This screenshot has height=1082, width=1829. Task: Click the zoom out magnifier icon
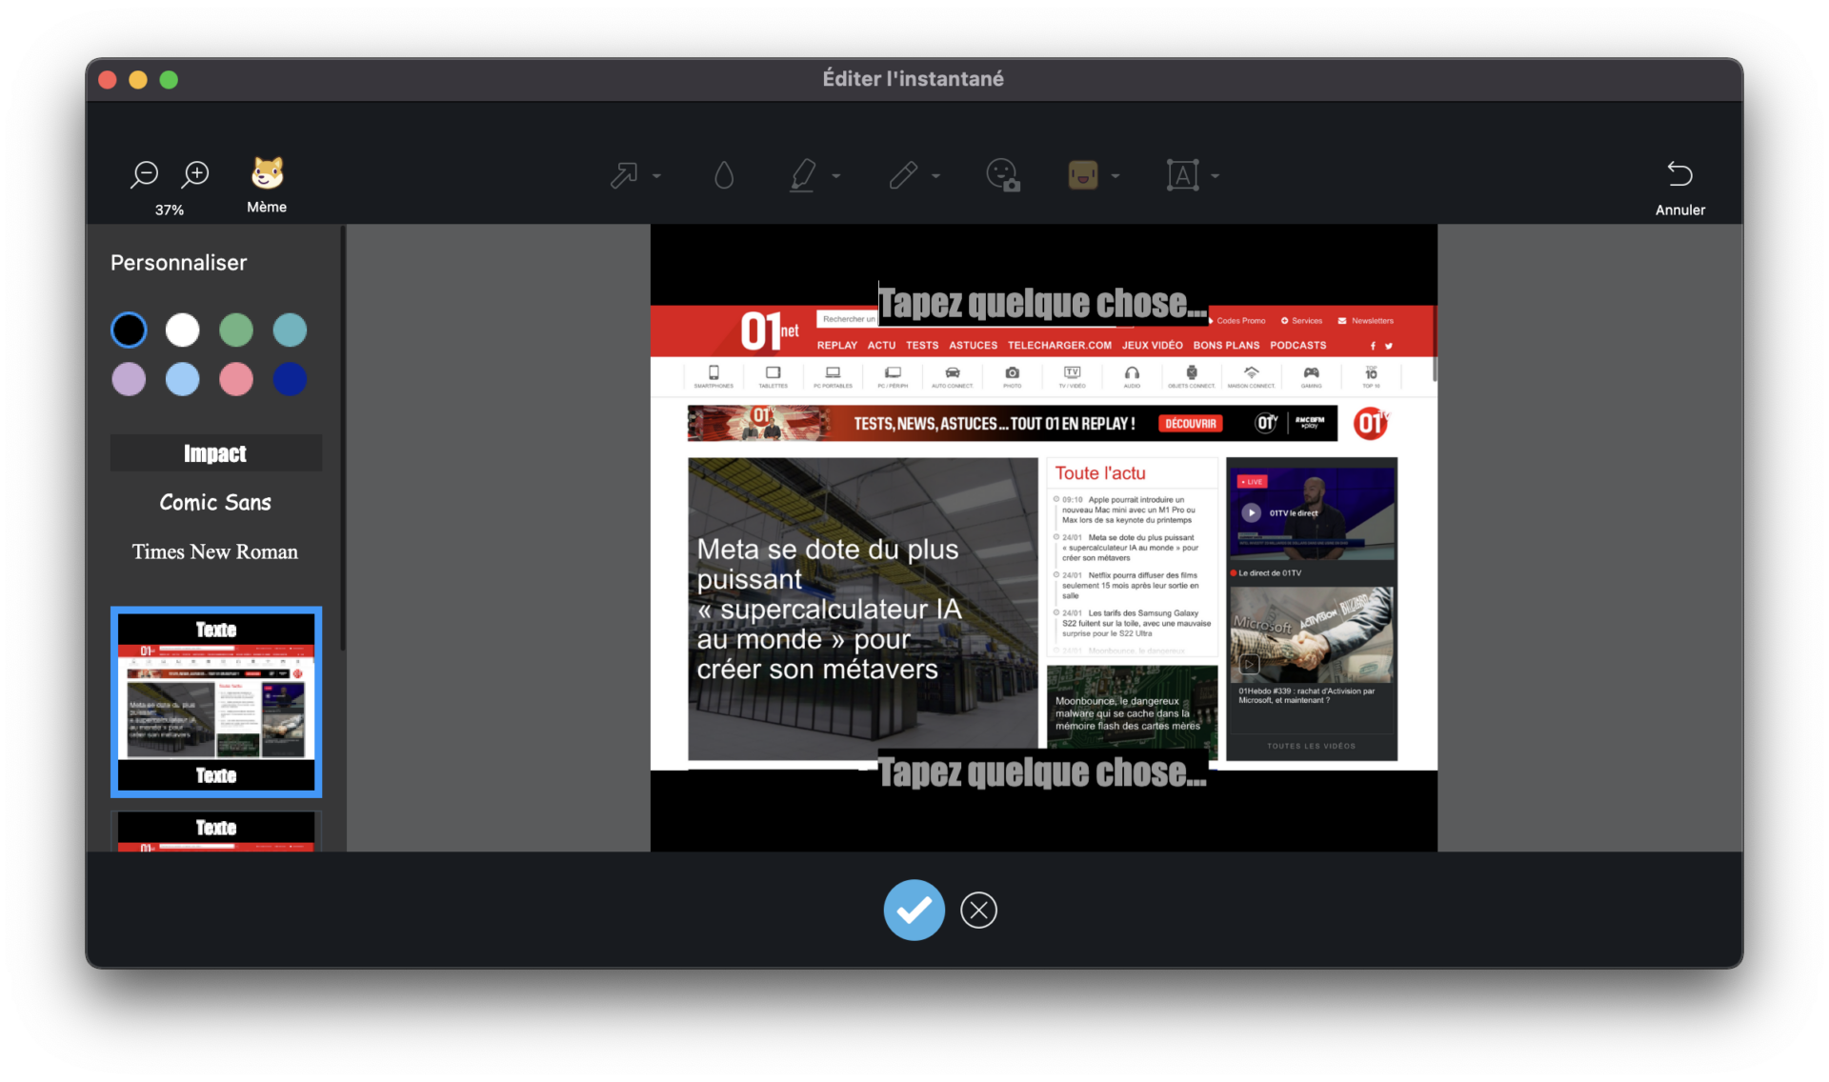pyautogui.click(x=144, y=174)
